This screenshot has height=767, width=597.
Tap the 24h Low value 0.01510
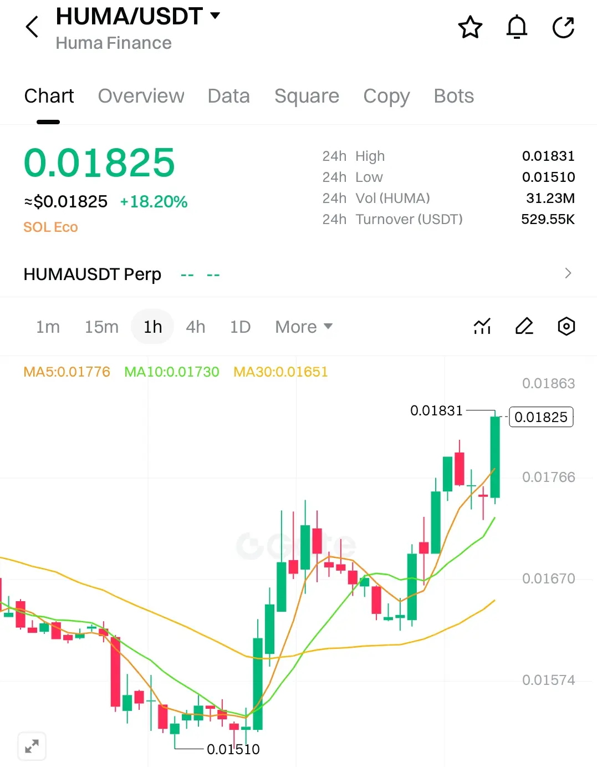pos(548,177)
